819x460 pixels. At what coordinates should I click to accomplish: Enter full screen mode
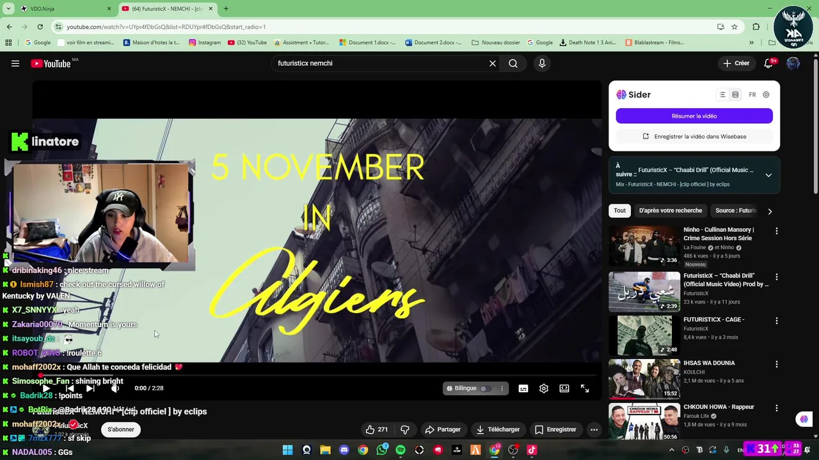pos(585,388)
